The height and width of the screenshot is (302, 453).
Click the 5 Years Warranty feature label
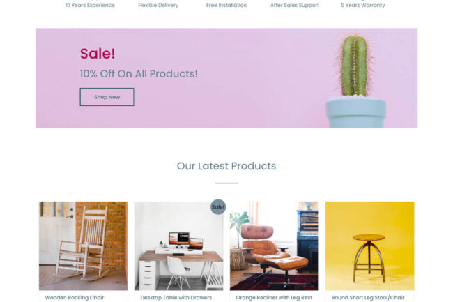click(363, 5)
